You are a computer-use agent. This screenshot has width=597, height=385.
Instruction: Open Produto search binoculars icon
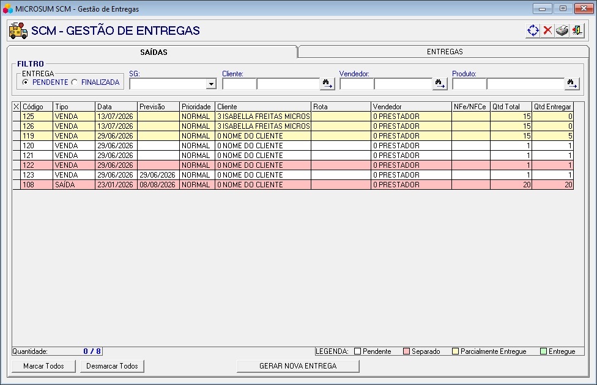pos(572,84)
